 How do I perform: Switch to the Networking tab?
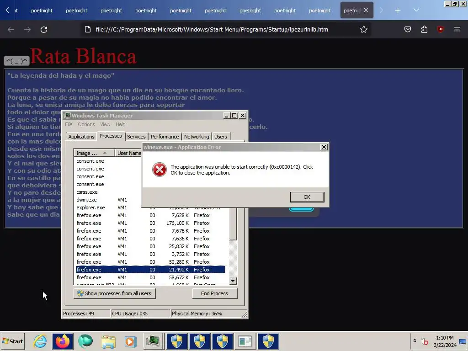pos(197,137)
